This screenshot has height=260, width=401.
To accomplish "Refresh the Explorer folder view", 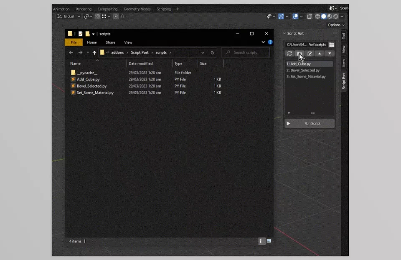I will tap(212, 52).
